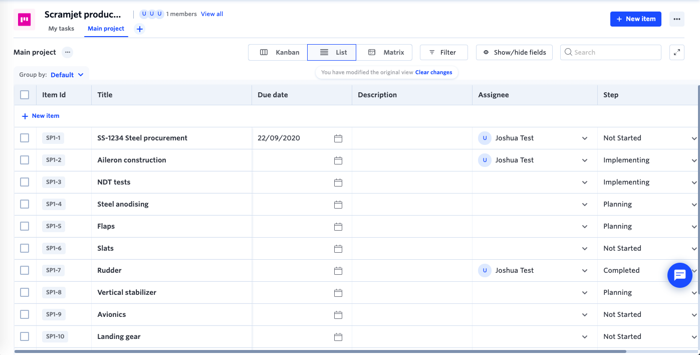
Task: Select the Avionics title cell
Action: click(171, 314)
